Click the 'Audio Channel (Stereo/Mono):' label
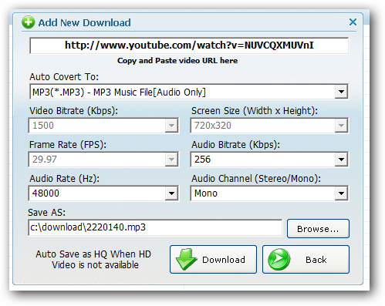 click(x=256, y=179)
